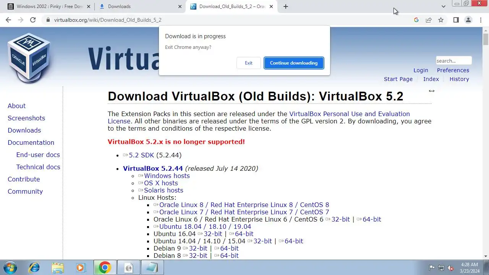
Task: Open the VirtualBox Personal Use and Evaluation license link
Action: (350, 114)
